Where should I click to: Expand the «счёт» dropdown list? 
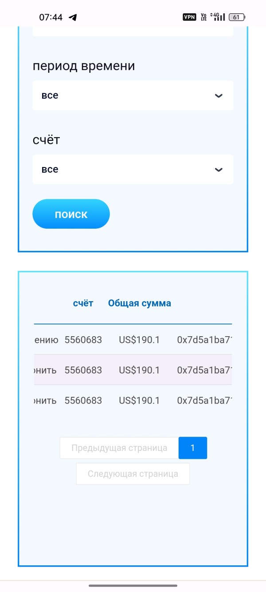133,169
